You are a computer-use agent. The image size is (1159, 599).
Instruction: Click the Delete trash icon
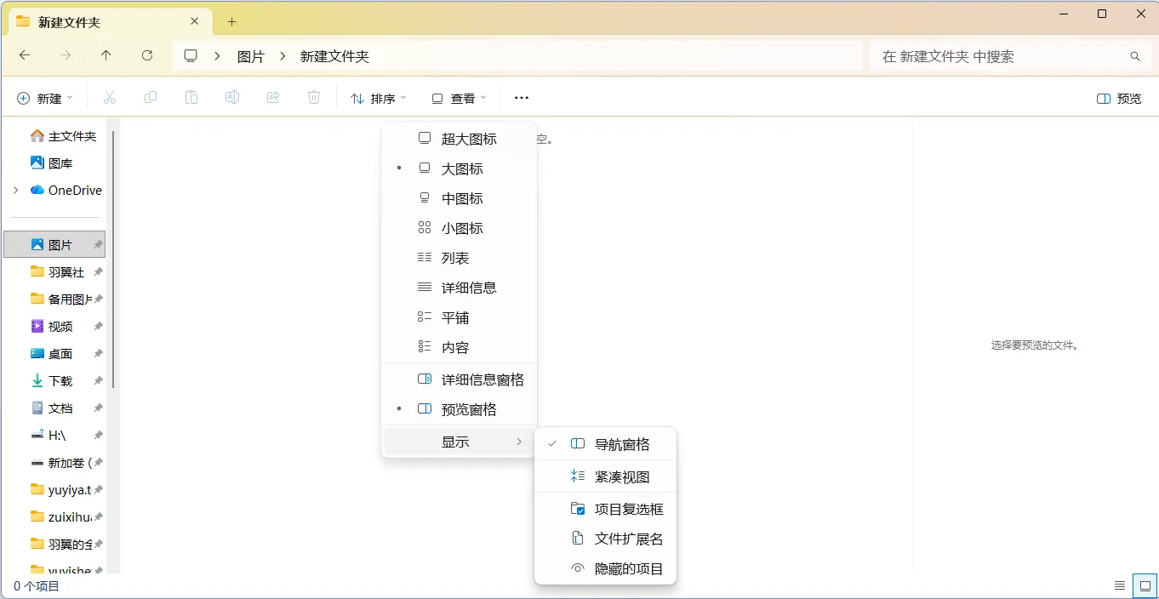tap(314, 98)
